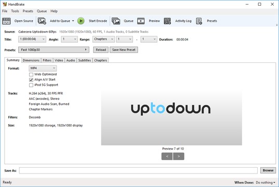Click the Browse button

click(268, 170)
